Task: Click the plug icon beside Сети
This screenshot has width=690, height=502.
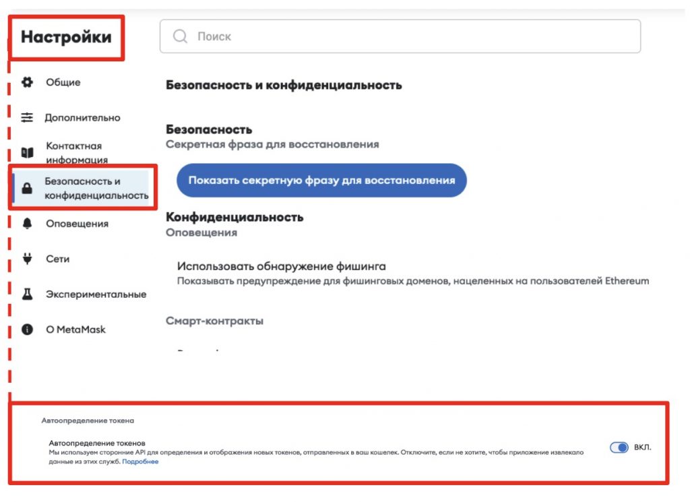Action: click(27, 259)
